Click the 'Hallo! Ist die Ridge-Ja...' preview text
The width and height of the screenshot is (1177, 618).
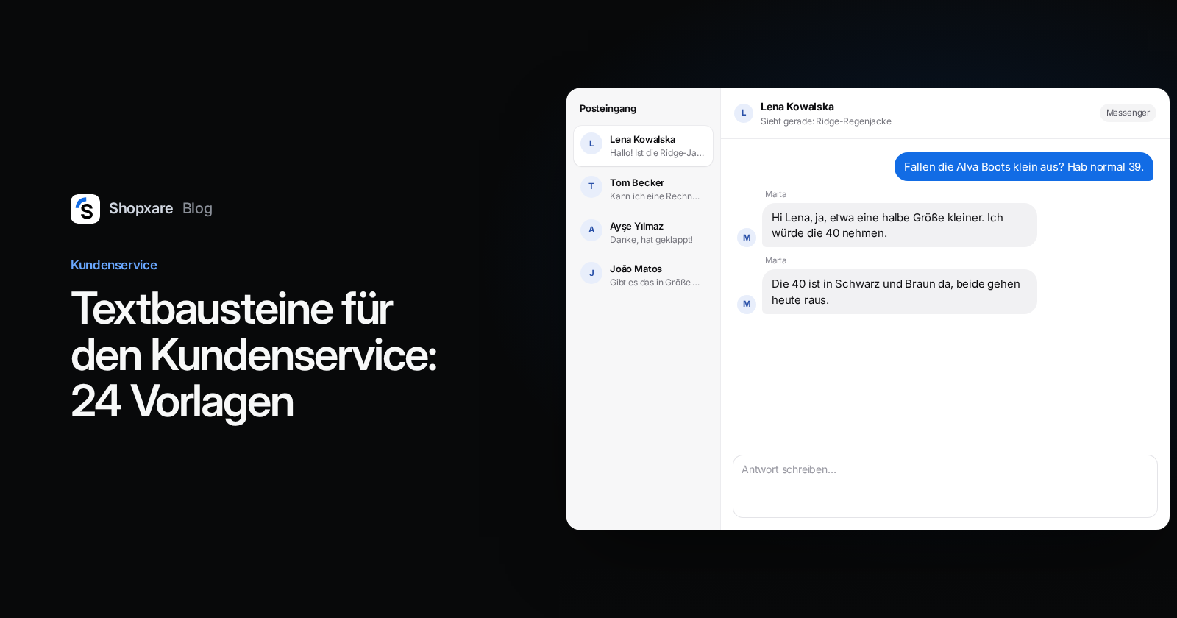point(657,153)
